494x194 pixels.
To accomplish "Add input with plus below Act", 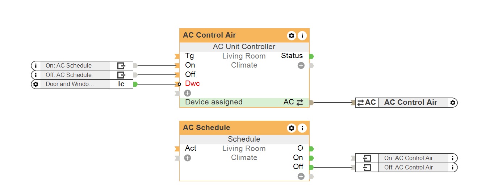I will point(188,158).
